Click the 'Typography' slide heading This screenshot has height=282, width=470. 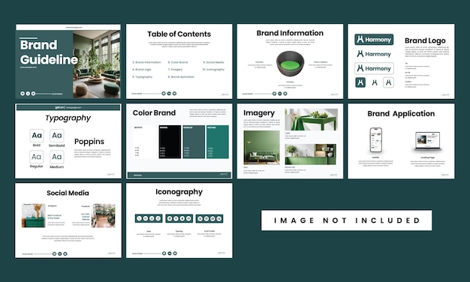68,118
